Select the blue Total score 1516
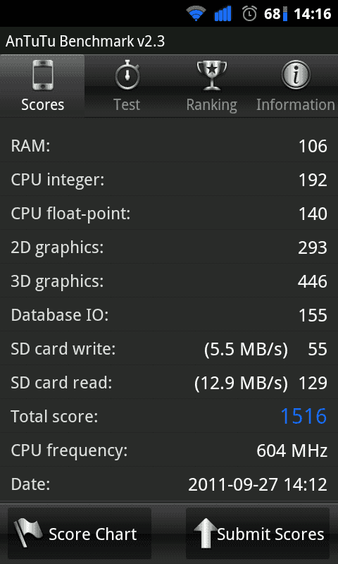The height and width of the screenshot is (564, 338). [303, 416]
